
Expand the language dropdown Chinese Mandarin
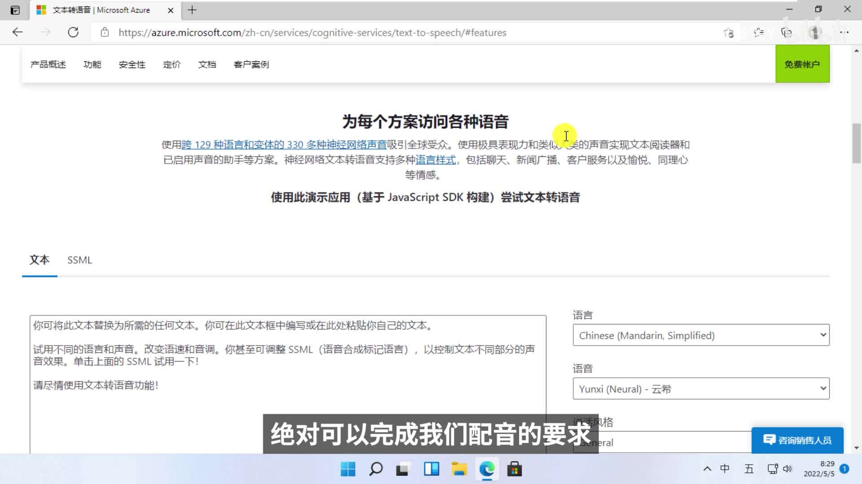701,335
